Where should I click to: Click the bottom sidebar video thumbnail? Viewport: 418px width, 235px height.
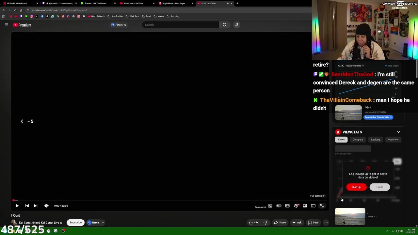[x=350, y=216]
